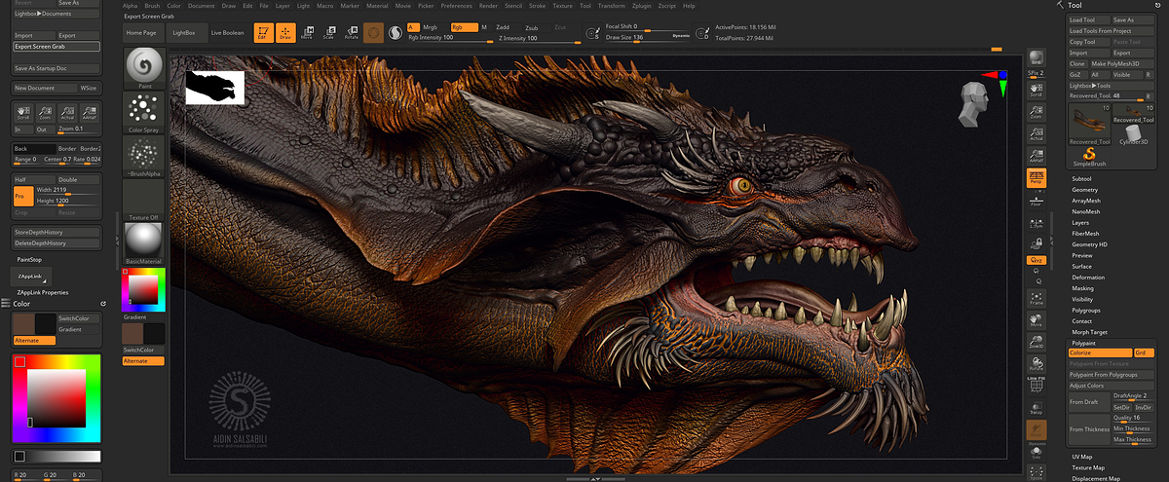This screenshot has height=482, width=1169.
Task: Click the Solo icon in right shelf
Action: 1036,453
